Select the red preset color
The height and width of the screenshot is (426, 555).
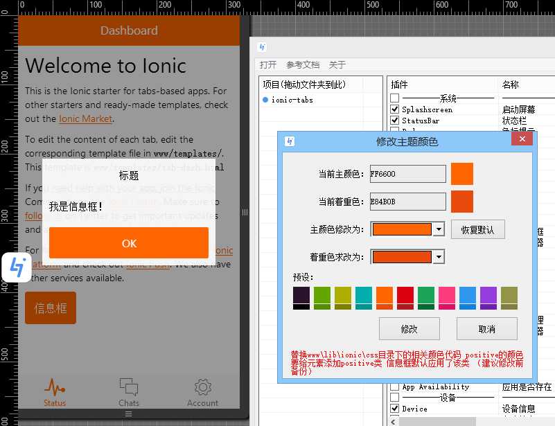(x=405, y=298)
